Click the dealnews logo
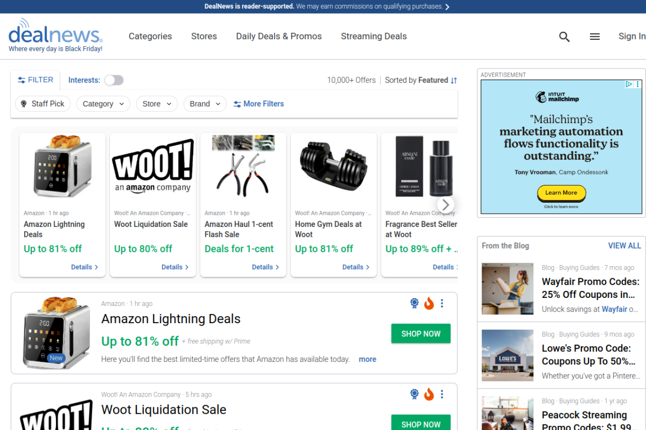Image resolution: width=646 pixels, height=430 pixels. tap(56, 35)
